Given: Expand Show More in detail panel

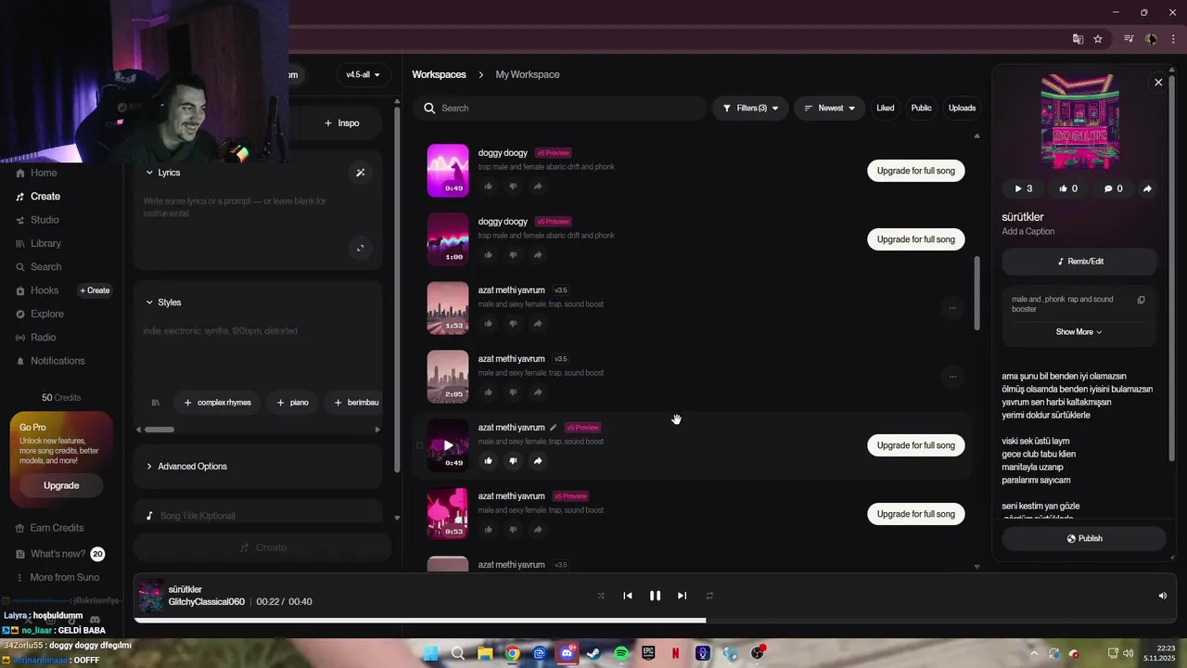Looking at the screenshot, I should pyautogui.click(x=1079, y=332).
